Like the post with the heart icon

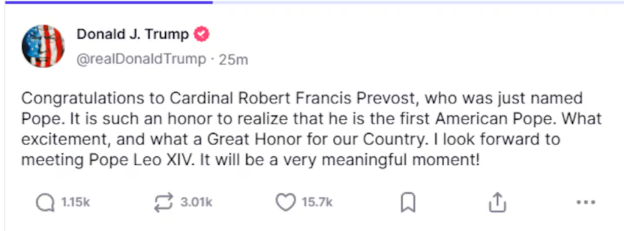coord(286,202)
